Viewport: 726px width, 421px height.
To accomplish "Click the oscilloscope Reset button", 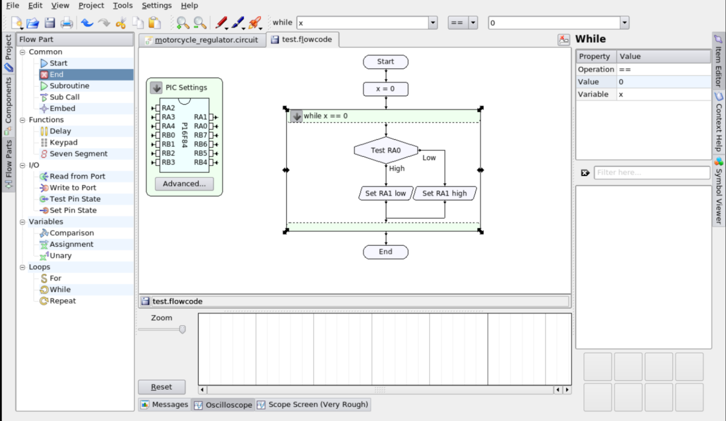I will (x=161, y=387).
